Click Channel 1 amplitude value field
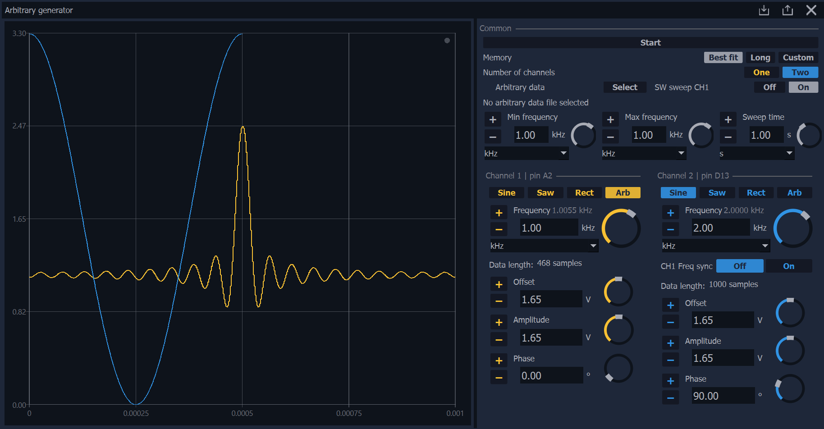The height and width of the screenshot is (429, 824). (x=550, y=338)
